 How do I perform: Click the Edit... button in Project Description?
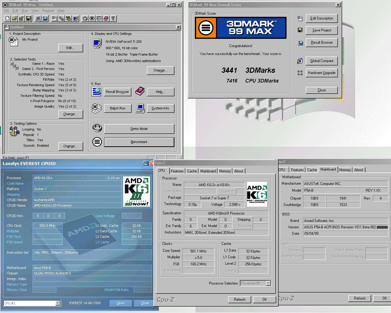coord(71,48)
